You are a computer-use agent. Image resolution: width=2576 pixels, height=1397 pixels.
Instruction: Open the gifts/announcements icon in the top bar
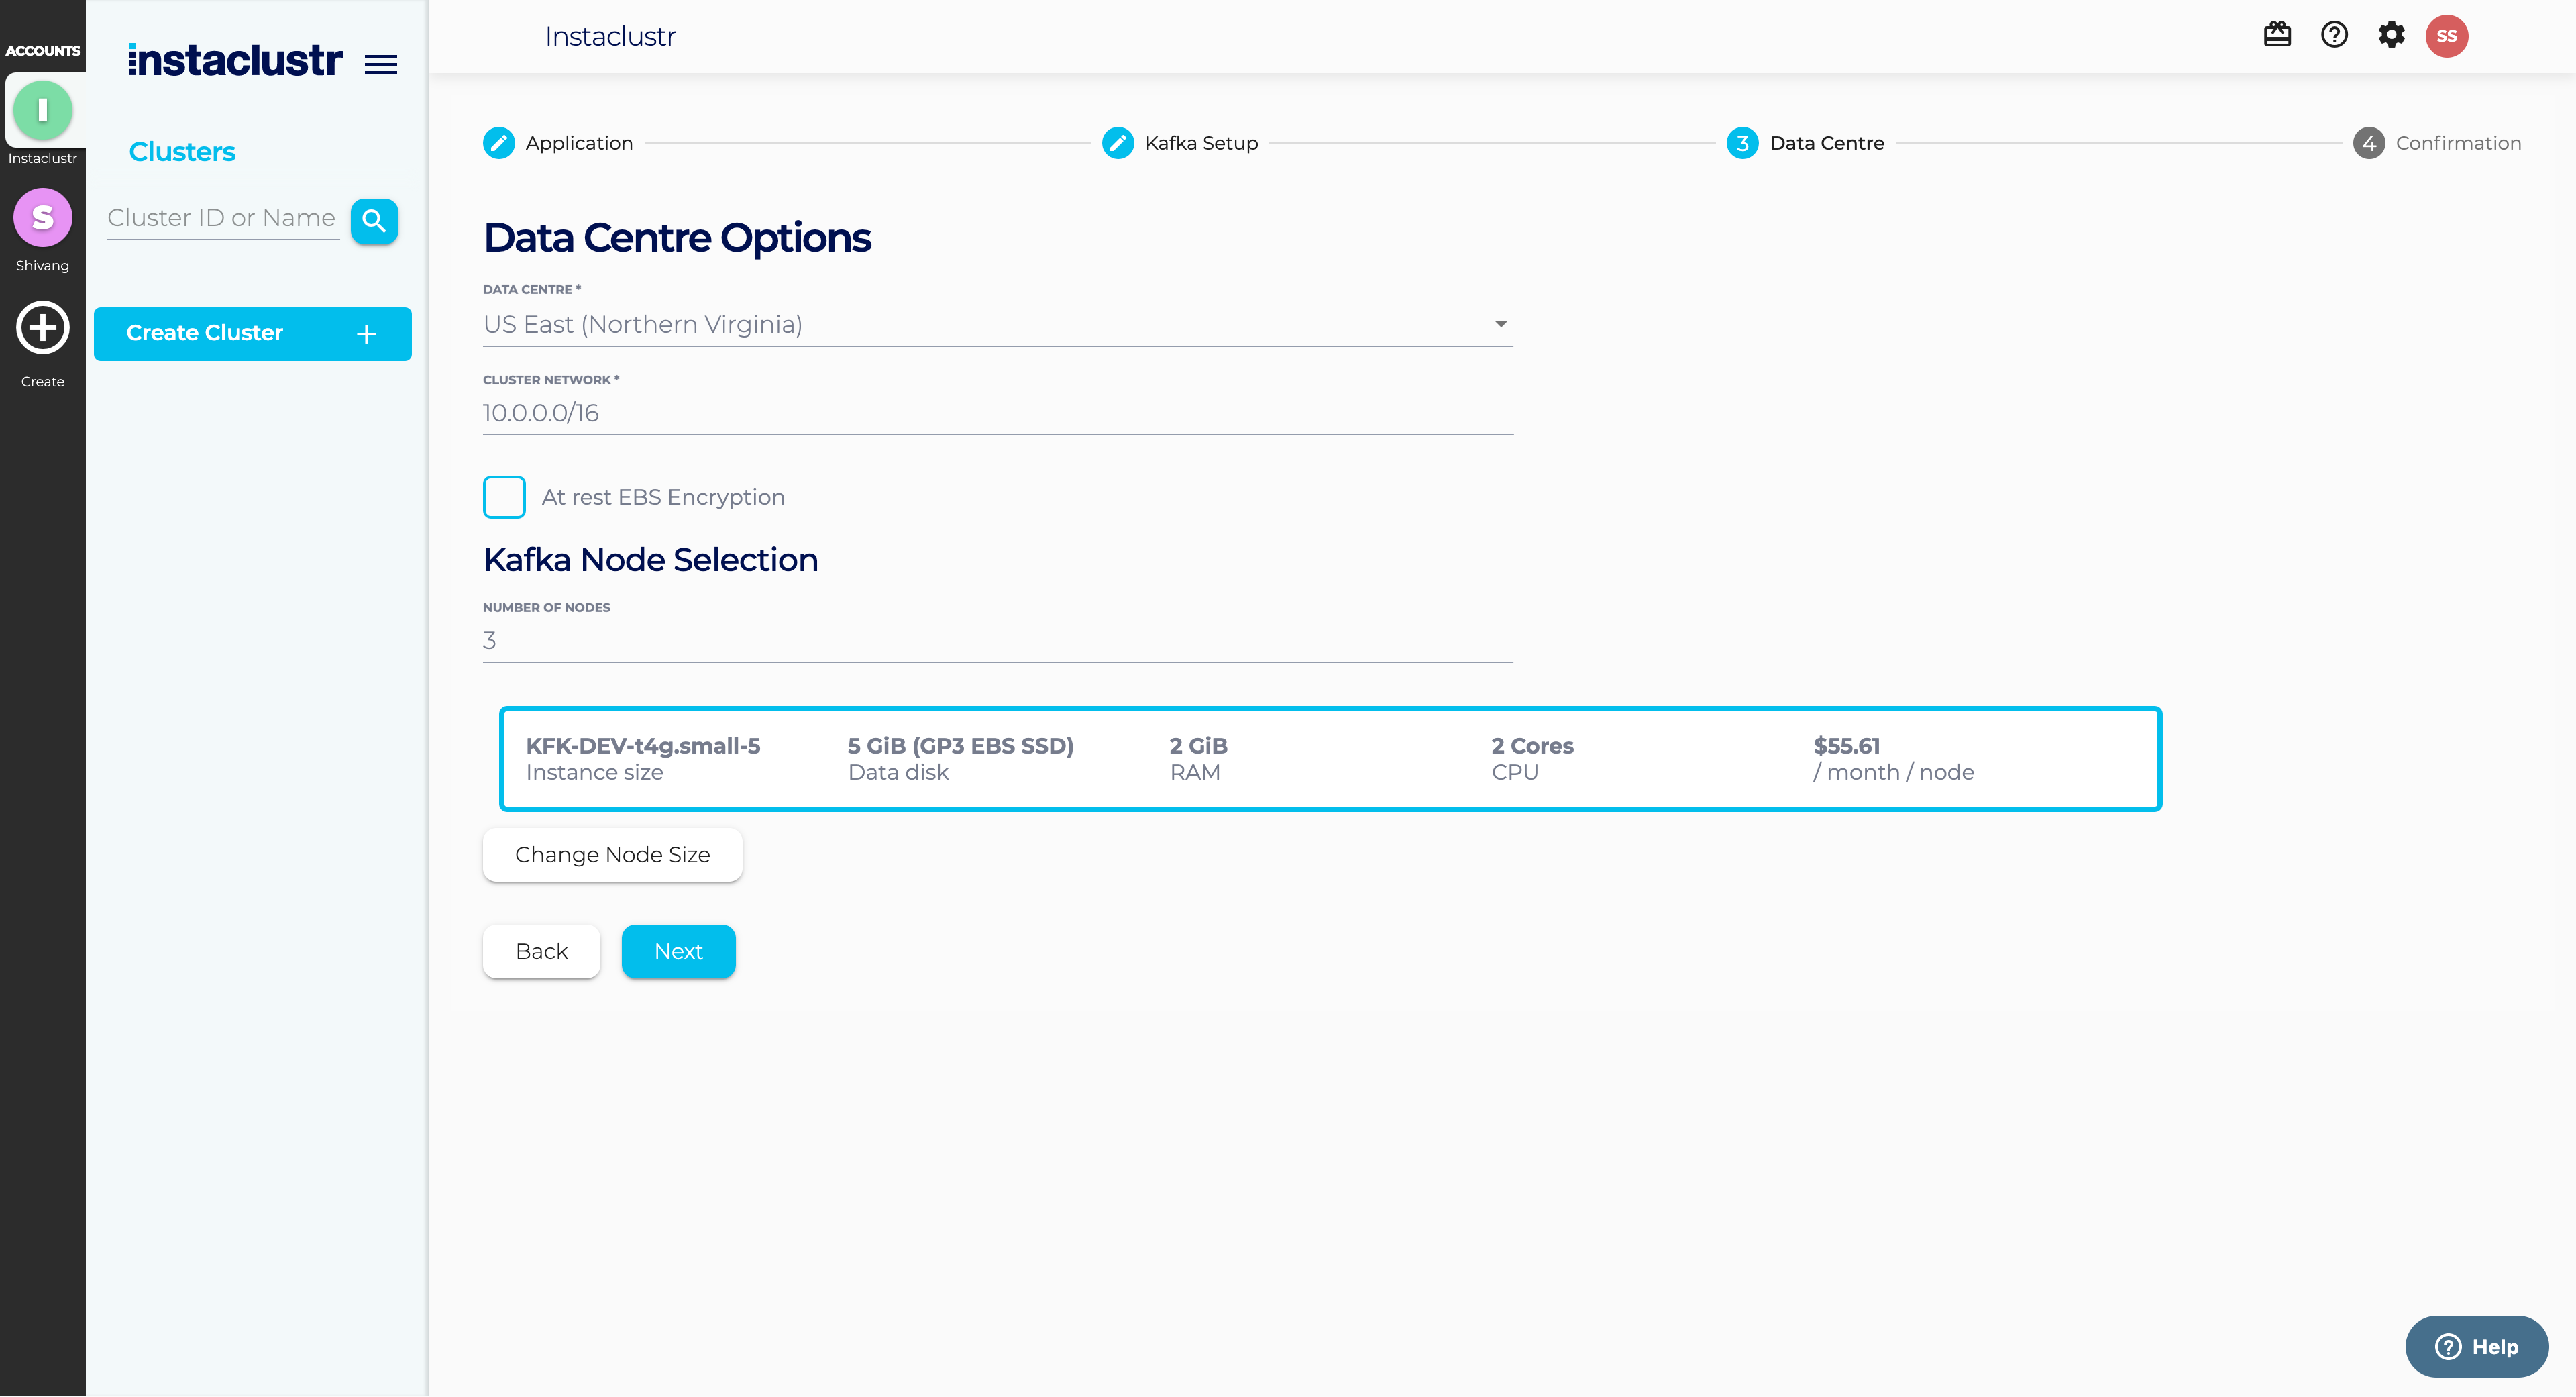2277,34
